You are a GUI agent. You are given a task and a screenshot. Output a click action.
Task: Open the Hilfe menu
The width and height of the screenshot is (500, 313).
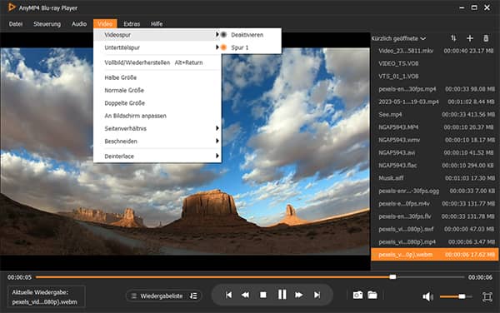tap(157, 24)
